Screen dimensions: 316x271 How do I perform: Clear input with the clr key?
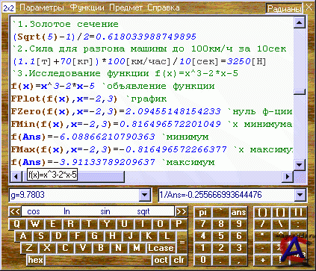tap(179, 260)
